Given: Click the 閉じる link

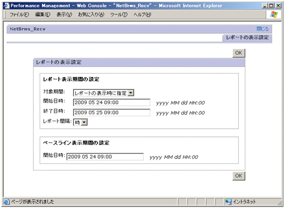Looking at the screenshot, I should [263, 29].
